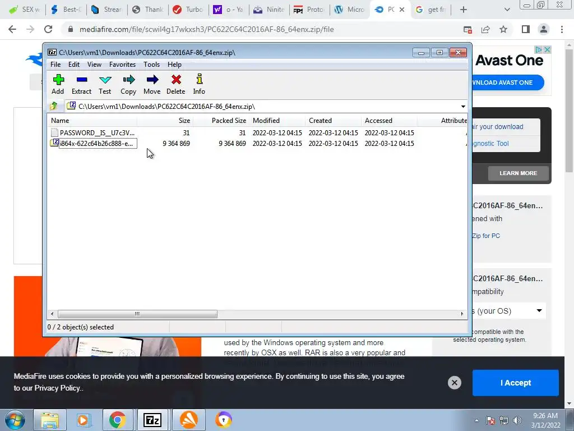Screen dimensions: 574x431
Task: Click the blocked pop-up icon in the address bar
Action: click(467, 29)
